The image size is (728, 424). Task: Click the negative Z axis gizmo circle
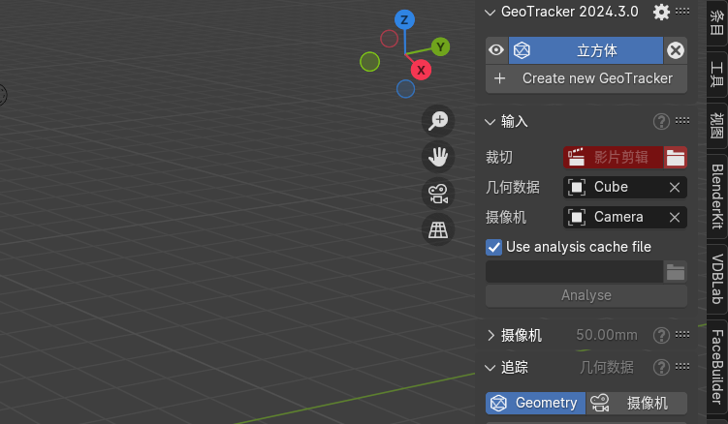point(405,89)
